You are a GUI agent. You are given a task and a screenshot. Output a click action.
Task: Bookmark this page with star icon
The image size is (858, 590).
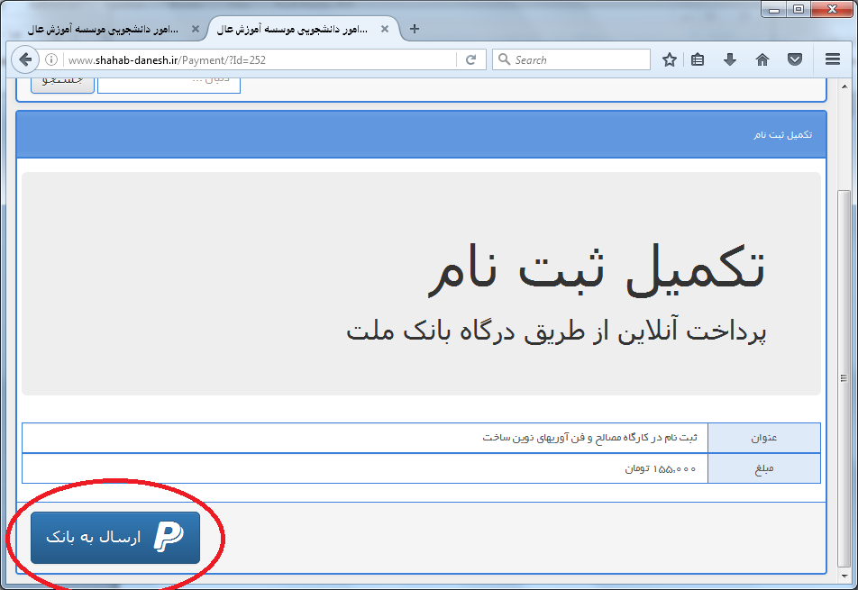coord(670,59)
